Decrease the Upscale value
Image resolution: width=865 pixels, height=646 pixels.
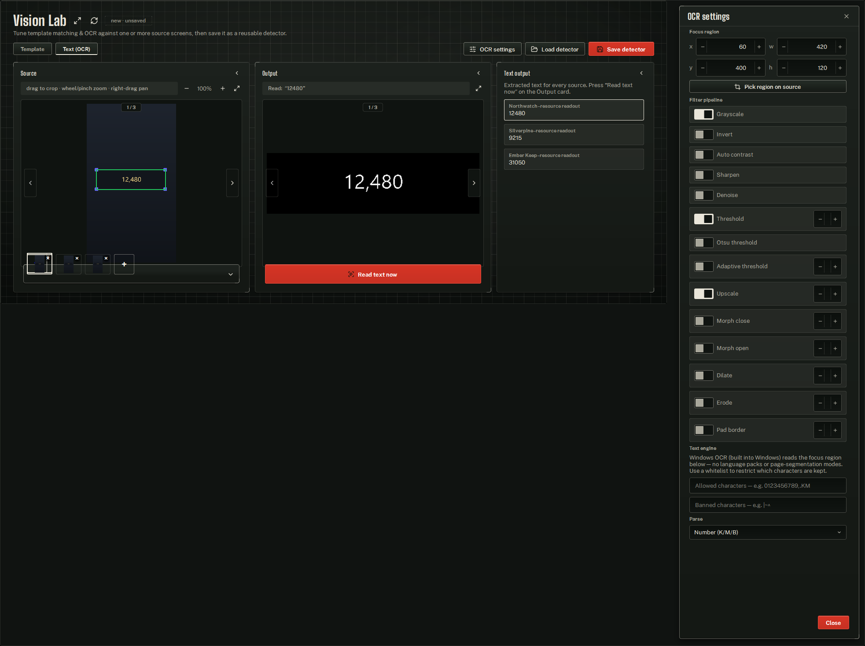click(x=820, y=294)
